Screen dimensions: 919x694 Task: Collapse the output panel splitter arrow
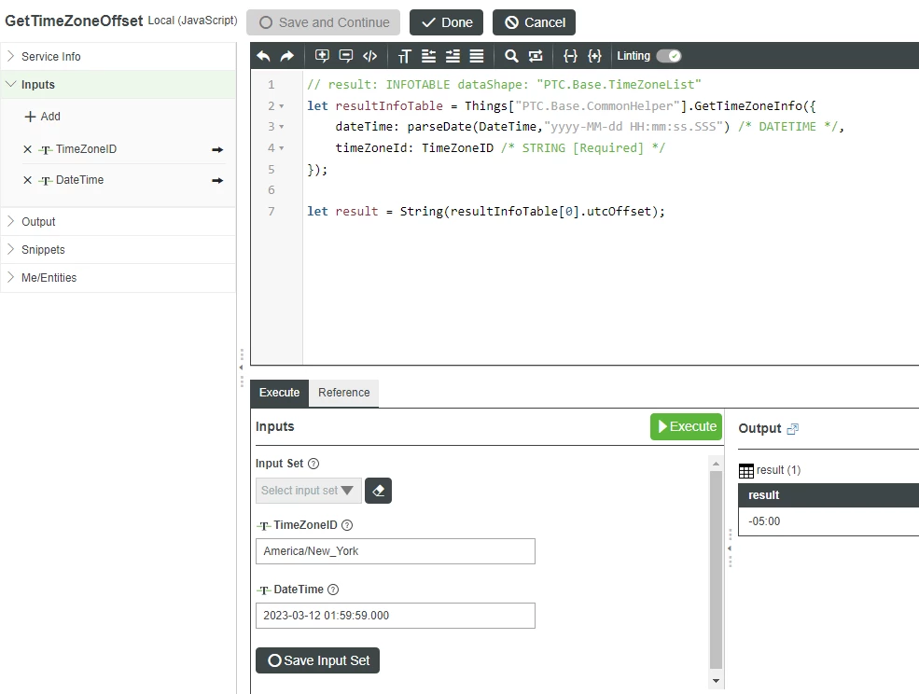coord(730,548)
